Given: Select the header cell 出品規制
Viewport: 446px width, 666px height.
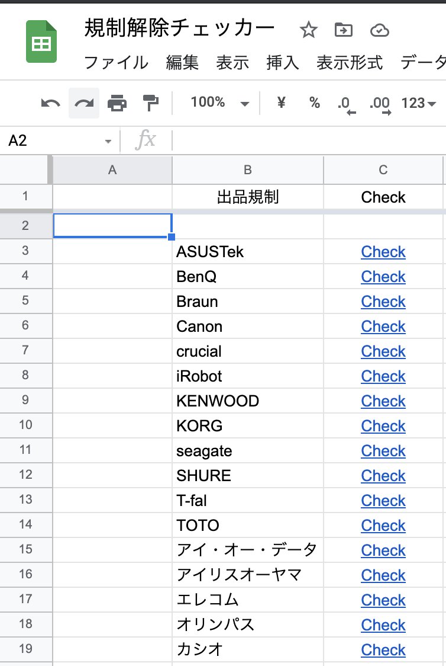Looking at the screenshot, I should (248, 197).
